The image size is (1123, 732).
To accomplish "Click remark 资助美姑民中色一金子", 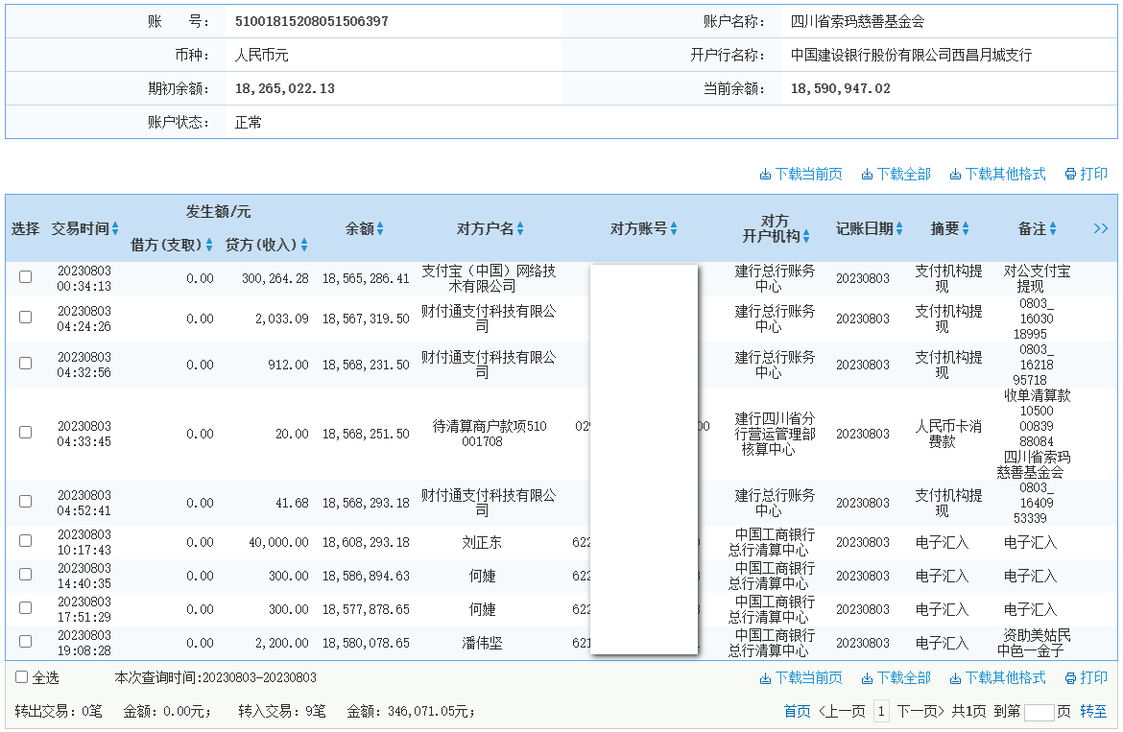I will coord(1034,644).
